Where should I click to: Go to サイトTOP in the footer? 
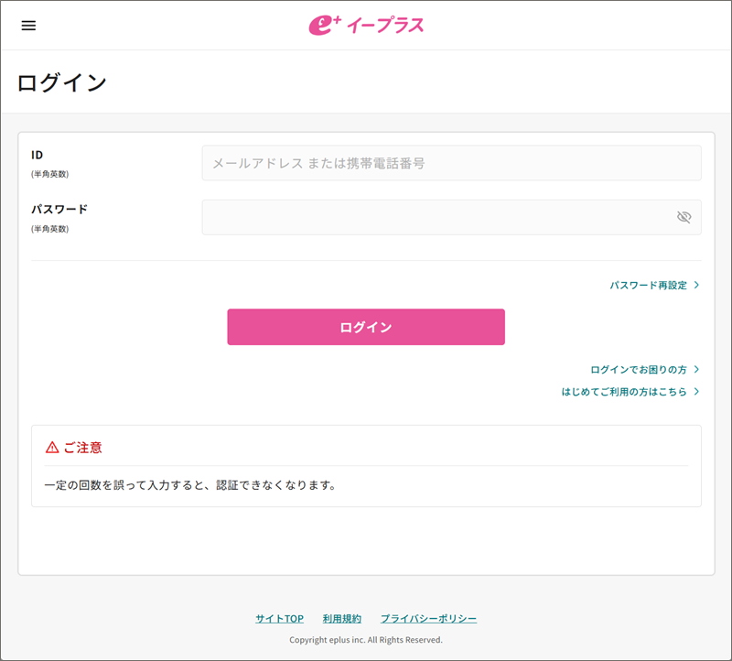(279, 619)
